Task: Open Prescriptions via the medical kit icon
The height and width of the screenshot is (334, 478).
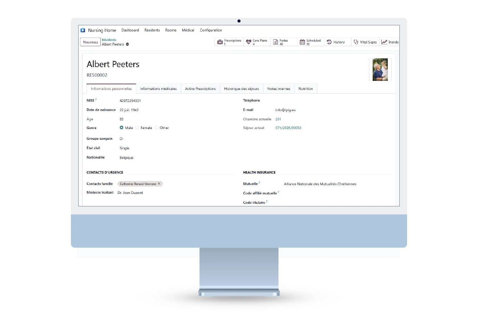Action: point(220,42)
